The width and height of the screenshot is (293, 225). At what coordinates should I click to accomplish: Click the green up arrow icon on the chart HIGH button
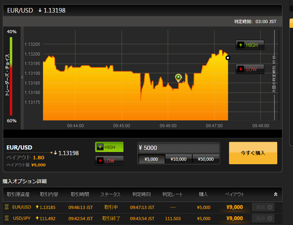point(241,45)
